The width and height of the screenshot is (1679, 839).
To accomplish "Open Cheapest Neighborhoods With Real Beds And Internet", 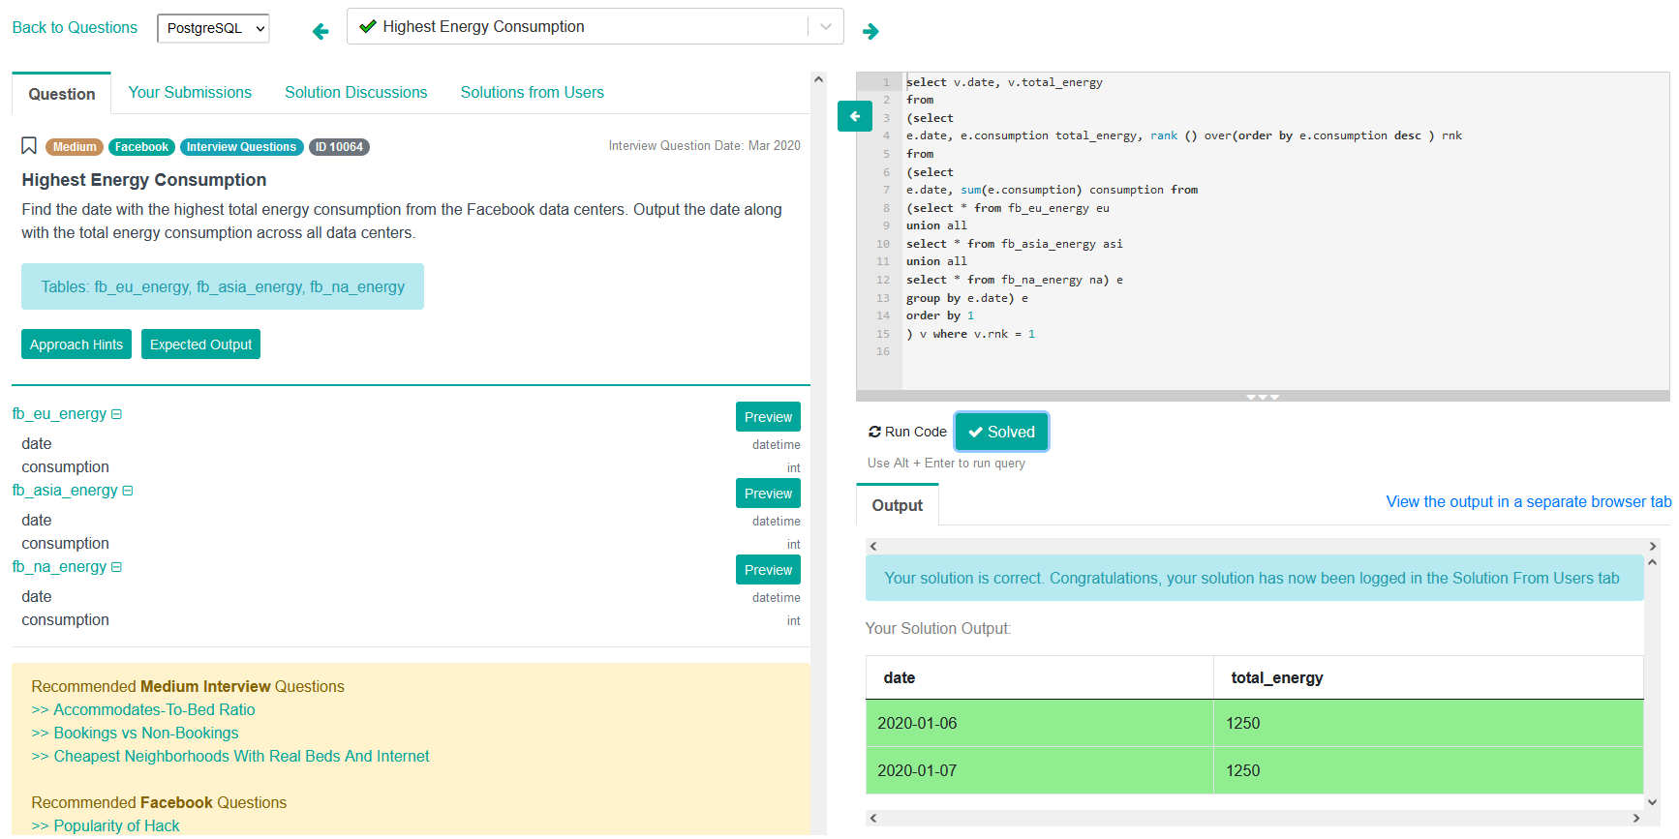I will [241, 756].
